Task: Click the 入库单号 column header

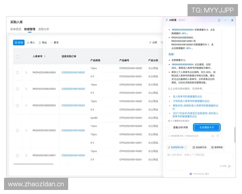Action: [x=38, y=56]
